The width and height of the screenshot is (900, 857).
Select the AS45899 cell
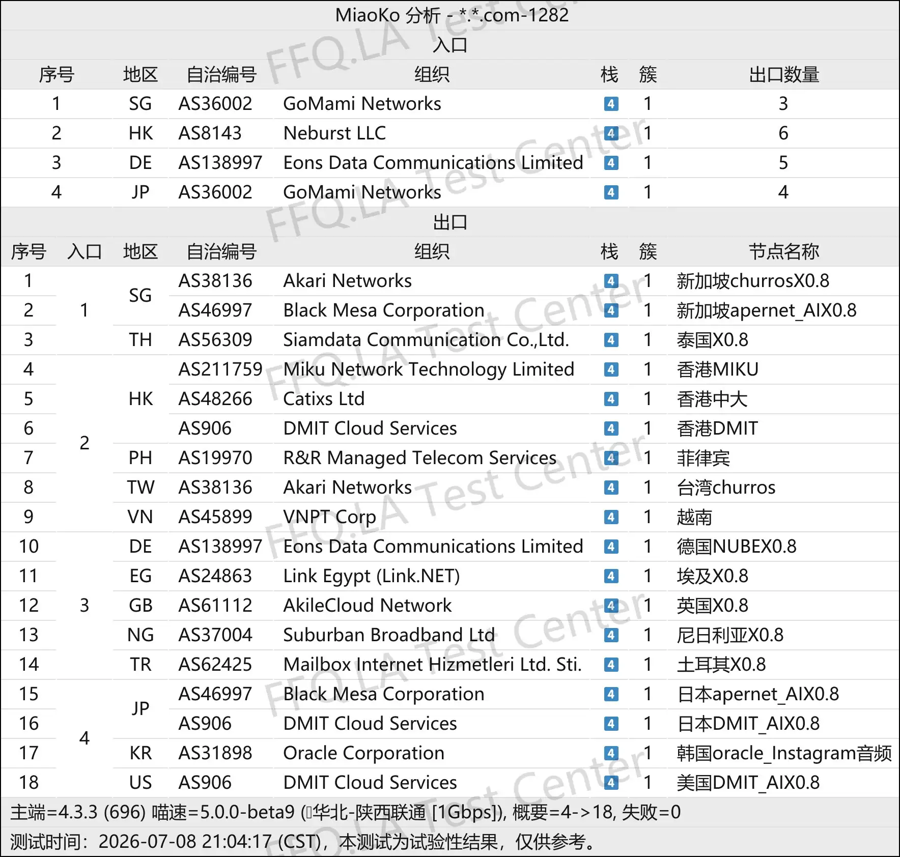(x=215, y=517)
